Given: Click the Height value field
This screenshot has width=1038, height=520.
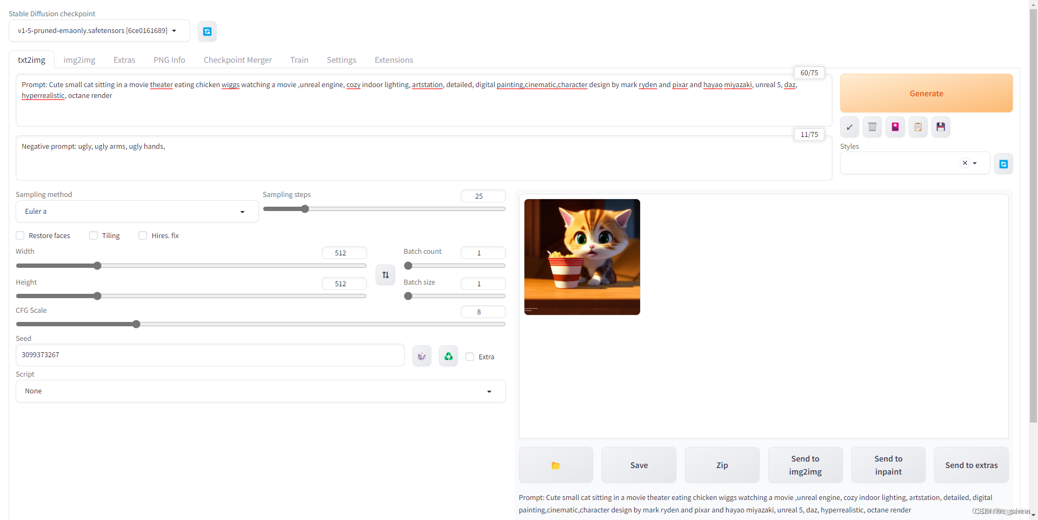Looking at the screenshot, I should point(344,284).
